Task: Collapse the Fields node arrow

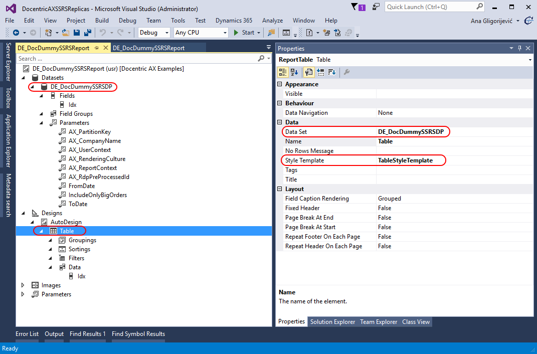Action: coord(41,96)
